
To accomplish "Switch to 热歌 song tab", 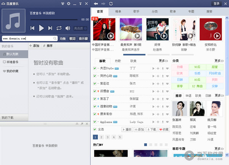I will [118, 61].
